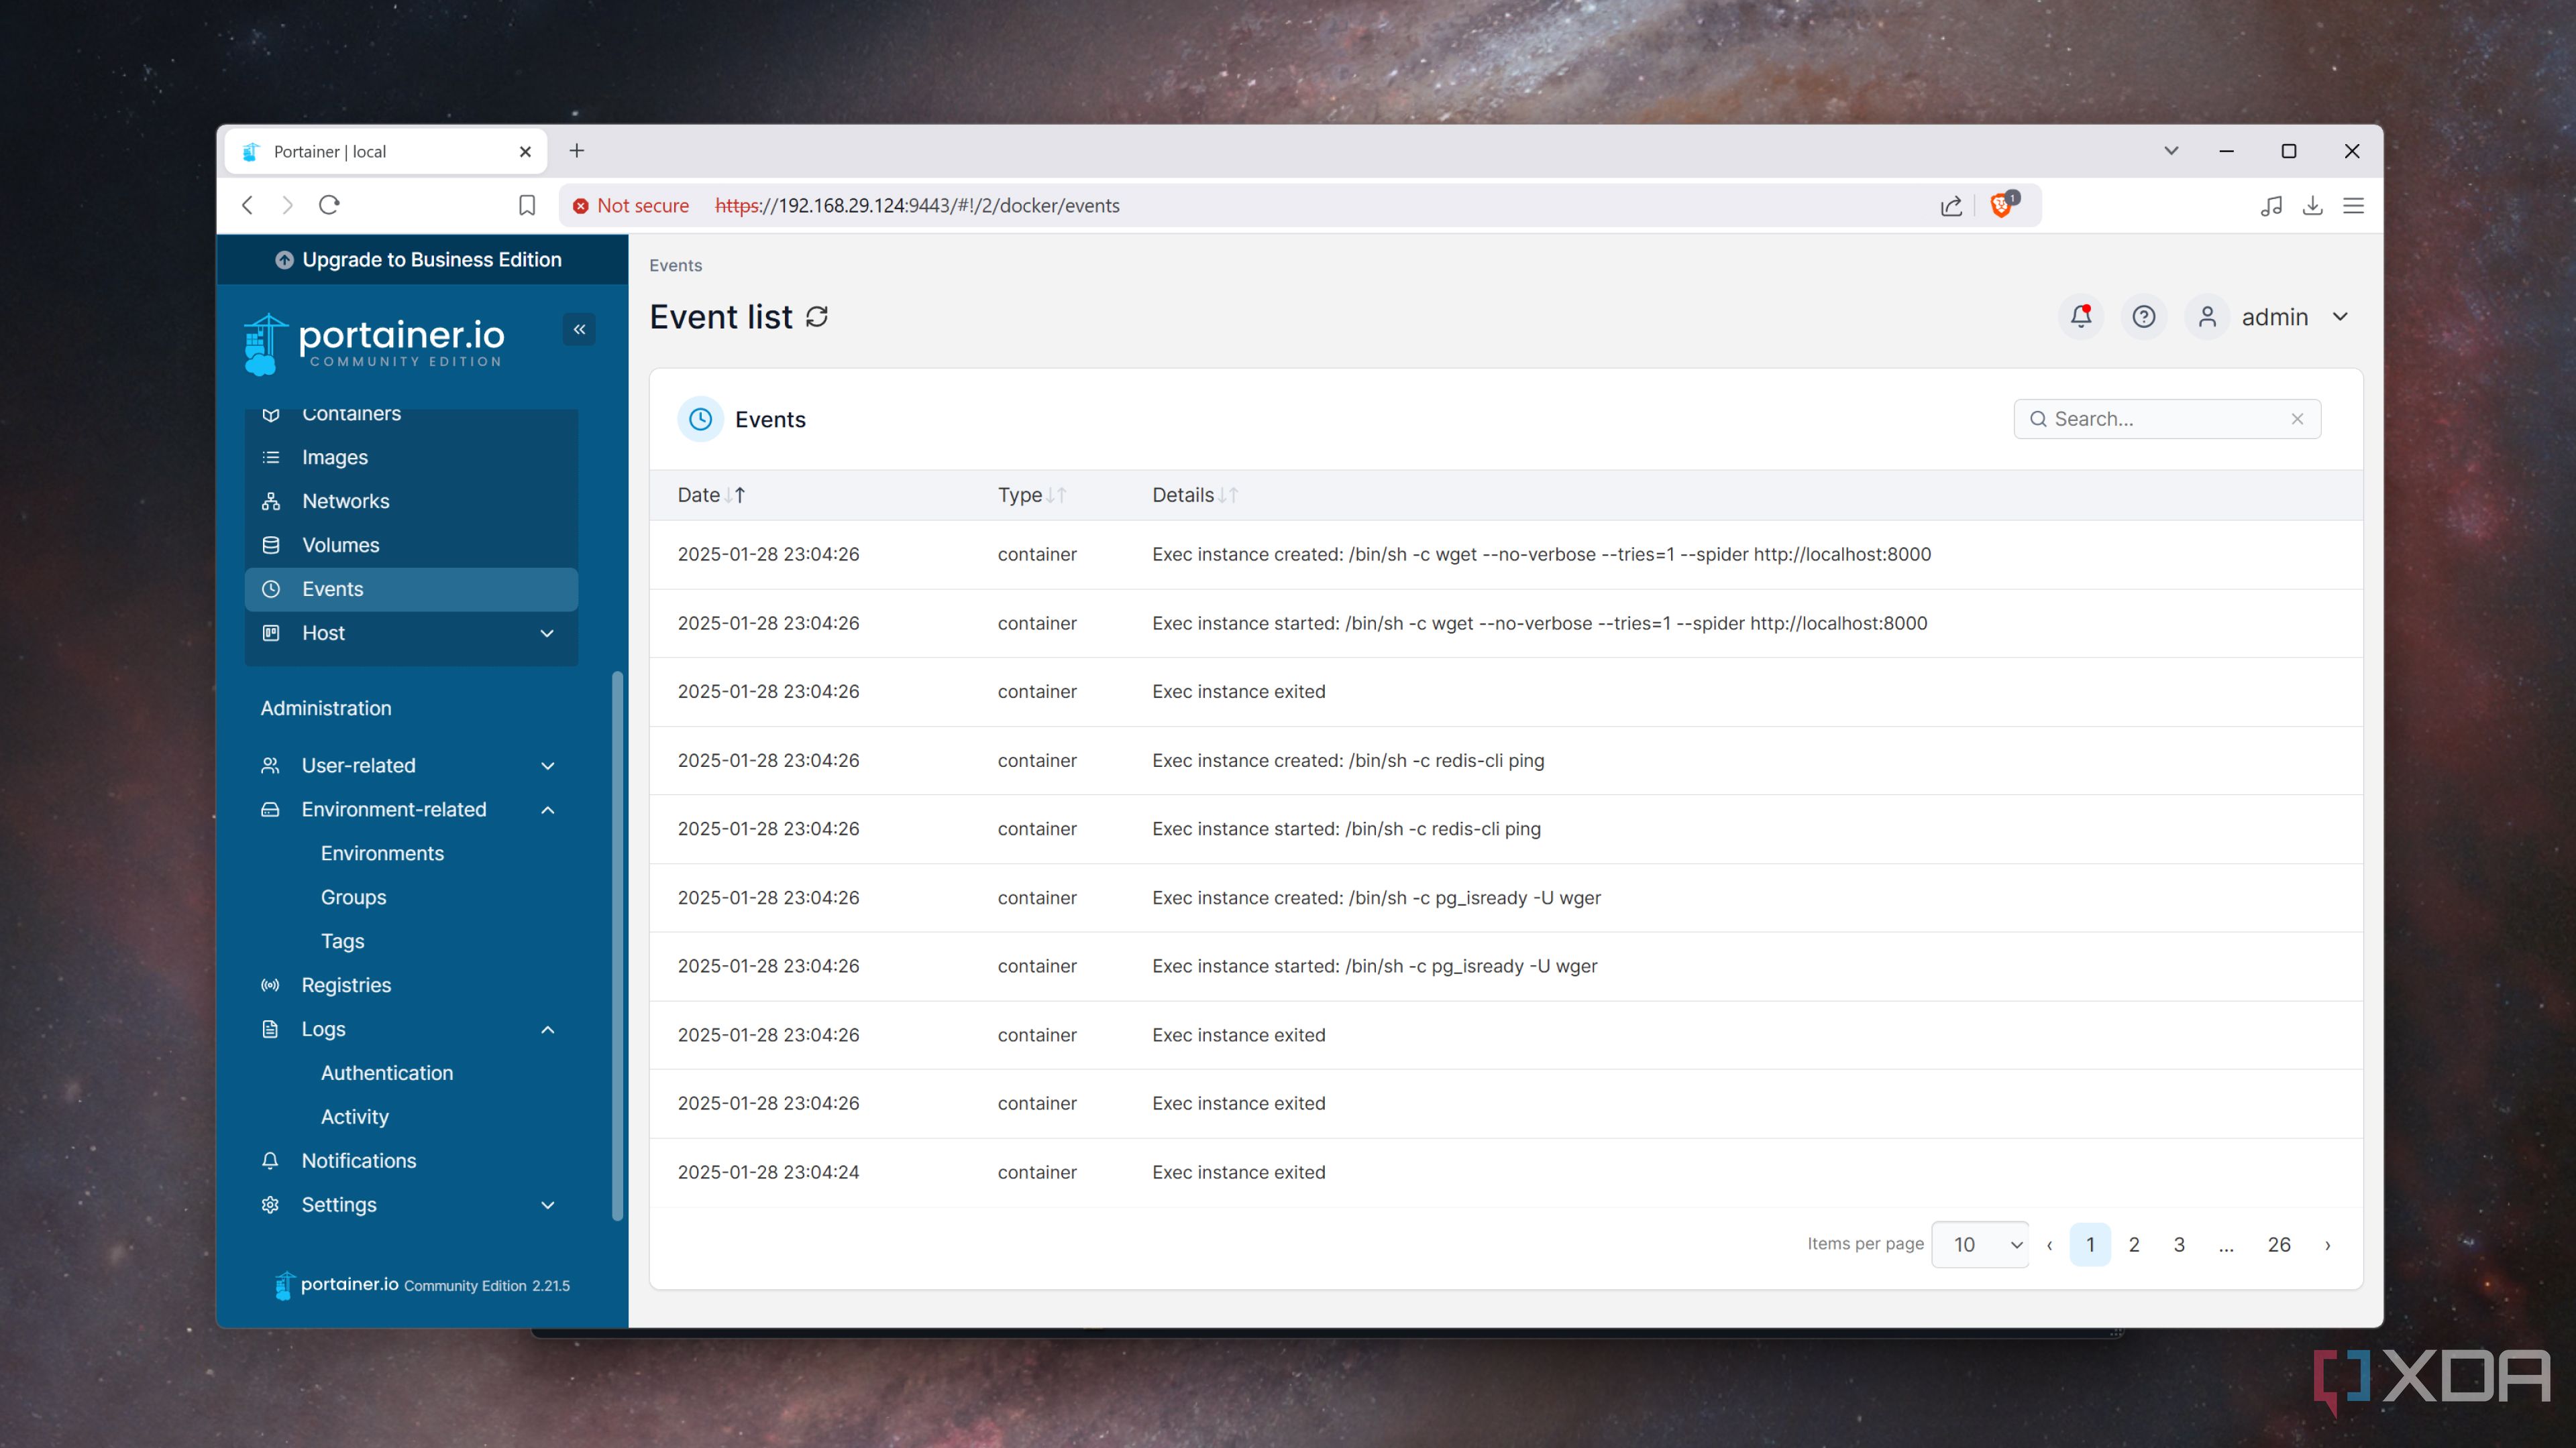The image size is (2576, 1448).
Task: Click the share icon in address bar
Action: point(1951,206)
